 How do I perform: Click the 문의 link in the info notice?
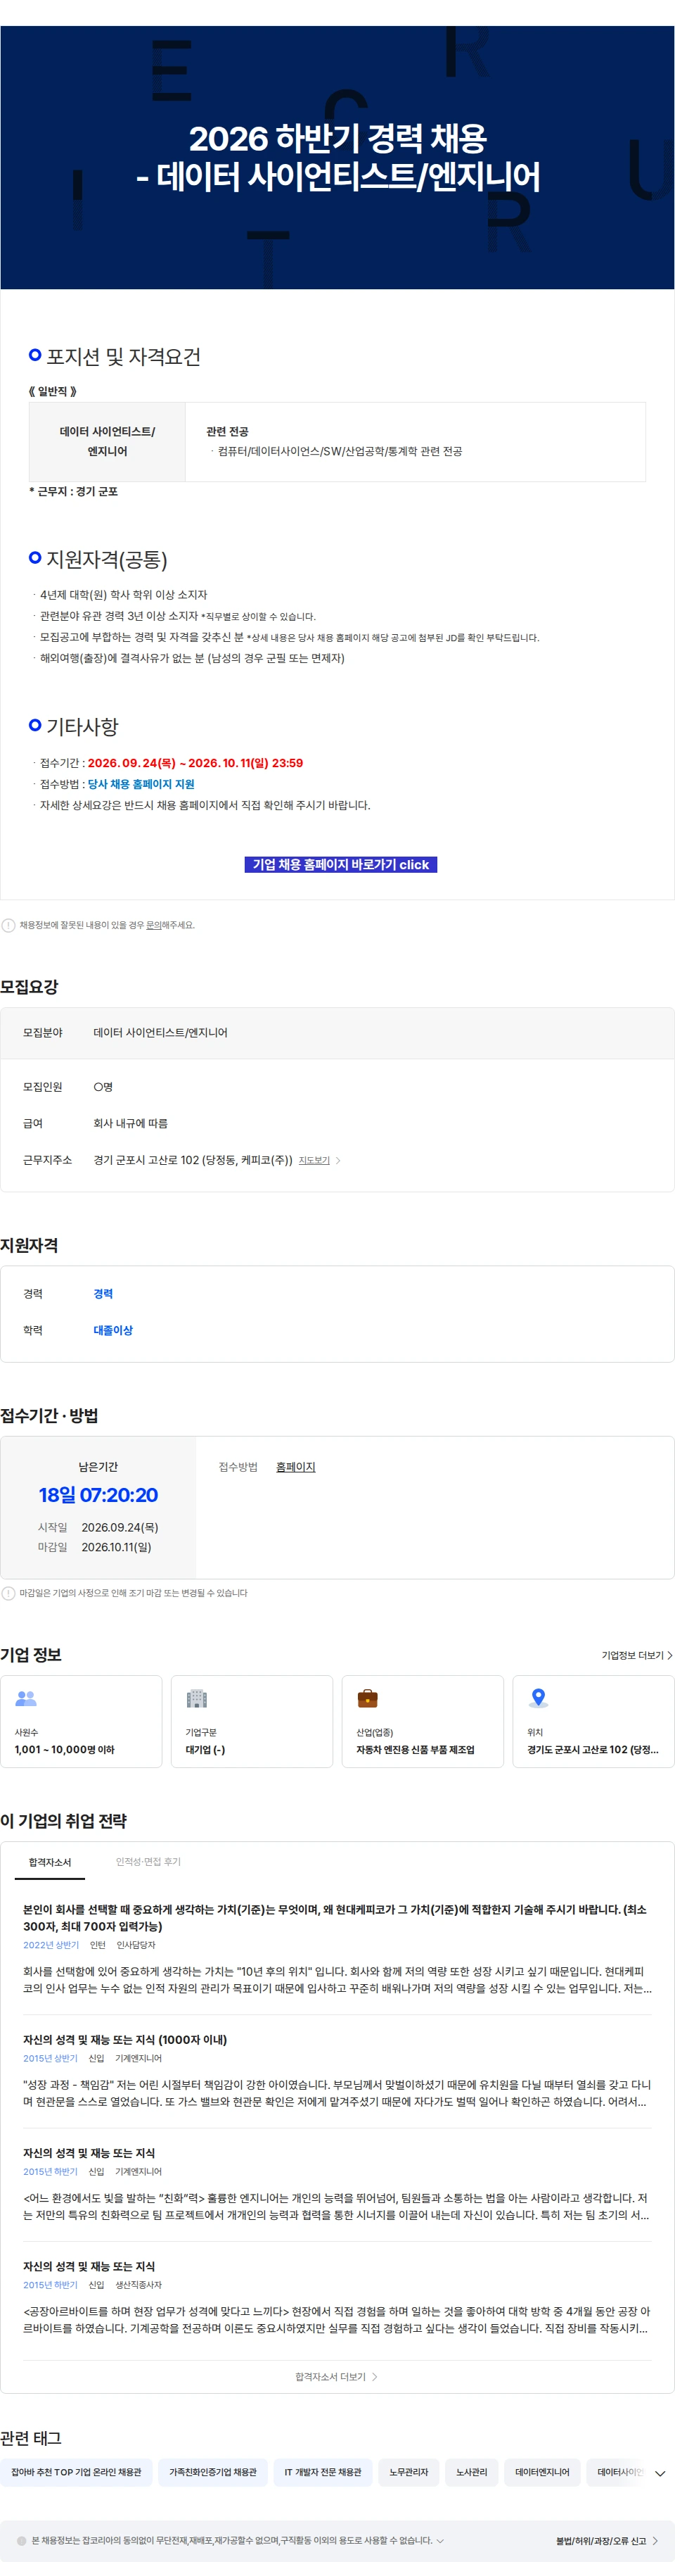click(x=153, y=925)
